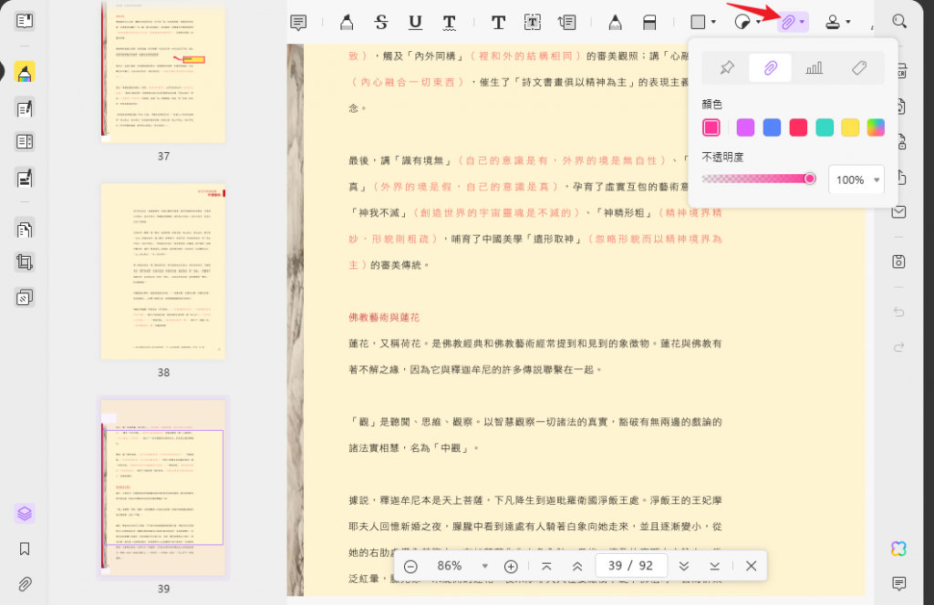Expand the stamp tool dropdown arrow
The image size is (934, 605).
click(x=848, y=22)
